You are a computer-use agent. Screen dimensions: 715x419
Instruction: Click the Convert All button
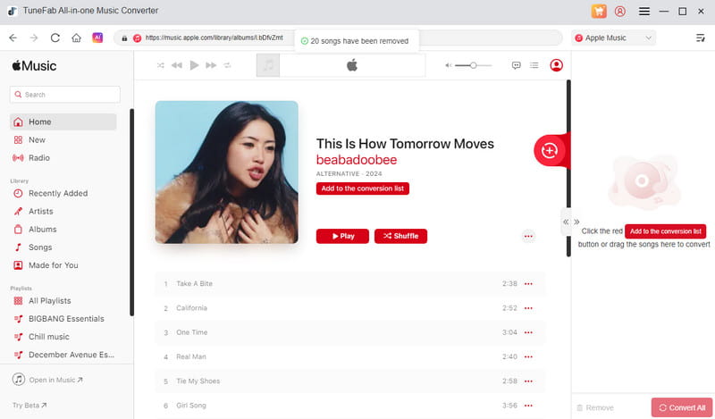coord(682,407)
